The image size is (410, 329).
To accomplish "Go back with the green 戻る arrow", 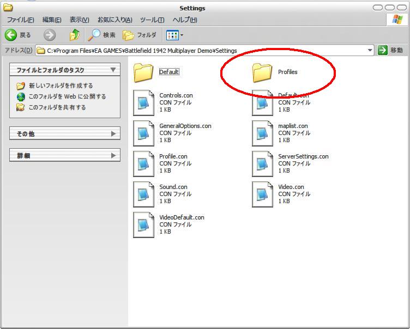I will pyautogui.click(x=11, y=35).
